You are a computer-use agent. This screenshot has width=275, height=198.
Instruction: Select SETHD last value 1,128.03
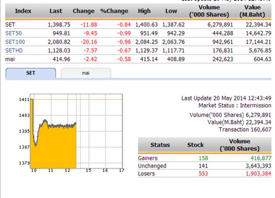pos(59,50)
